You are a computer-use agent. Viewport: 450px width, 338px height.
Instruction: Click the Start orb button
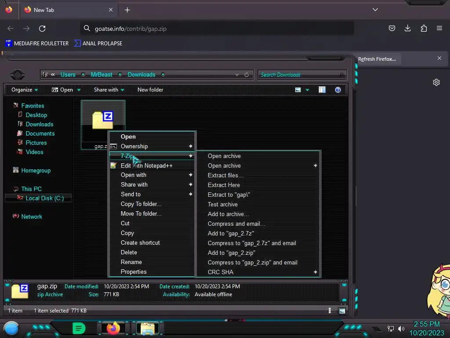click(x=11, y=329)
